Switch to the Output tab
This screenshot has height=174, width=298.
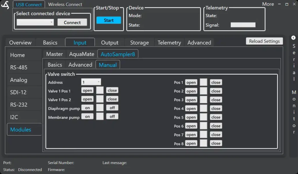point(110,43)
